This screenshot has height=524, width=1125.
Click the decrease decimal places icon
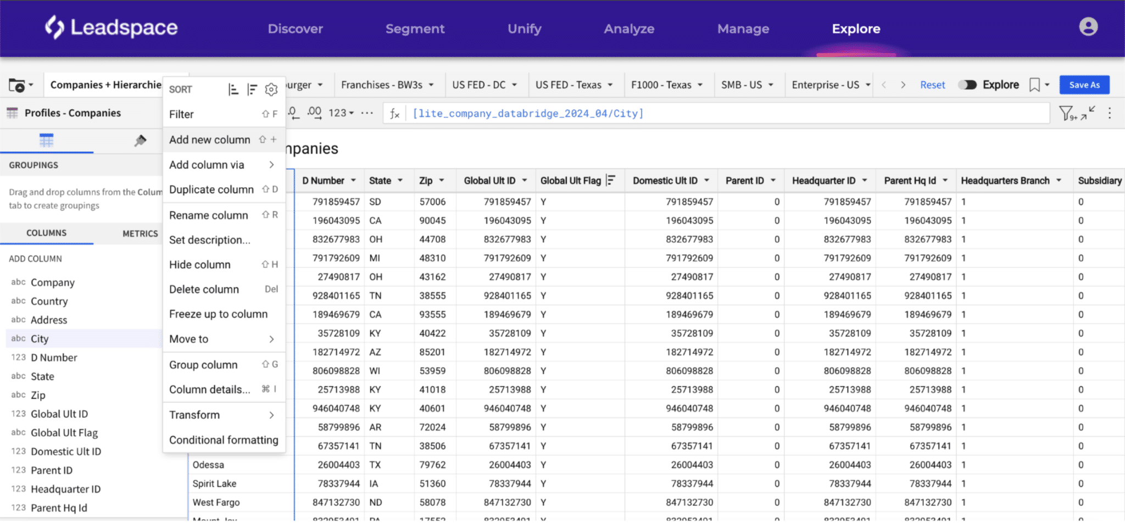[x=294, y=113]
